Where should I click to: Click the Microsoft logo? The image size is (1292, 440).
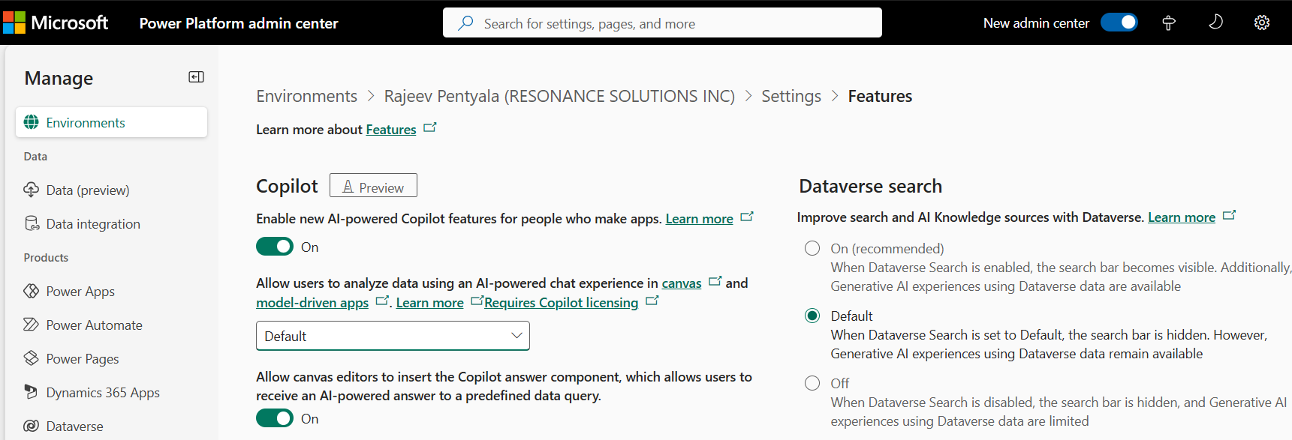(x=56, y=22)
